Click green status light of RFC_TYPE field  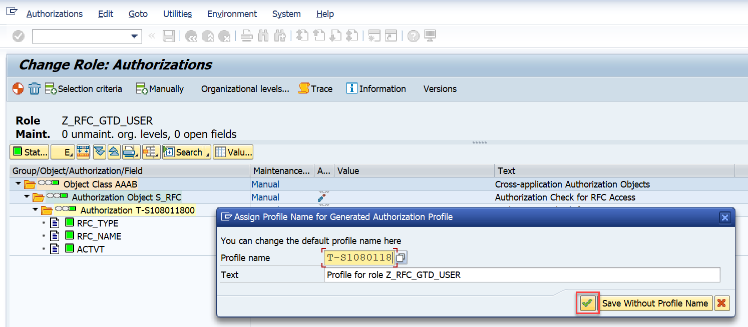(x=70, y=223)
